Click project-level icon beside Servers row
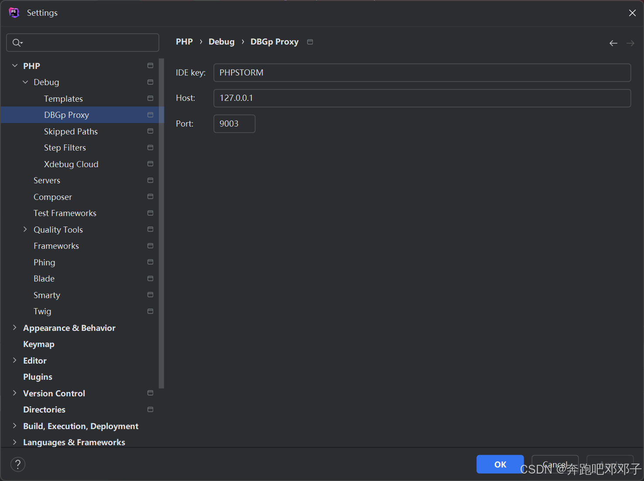 coord(151,180)
